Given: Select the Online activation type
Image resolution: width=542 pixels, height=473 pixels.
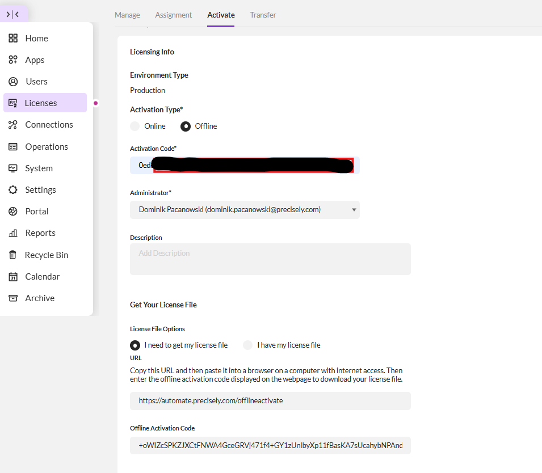Looking at the screenshot, I should [x=135, y=126].
